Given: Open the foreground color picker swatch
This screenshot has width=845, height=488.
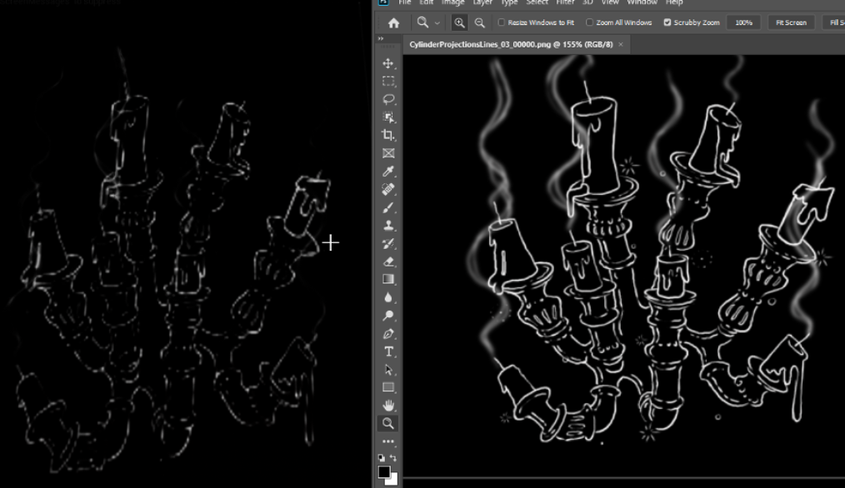Looking at the screenshot, I should (384, 472).
